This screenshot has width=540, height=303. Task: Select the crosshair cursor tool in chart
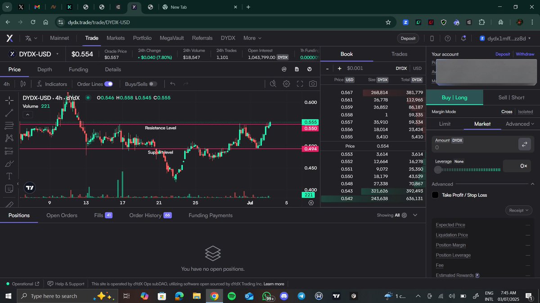tap(9, 100)
